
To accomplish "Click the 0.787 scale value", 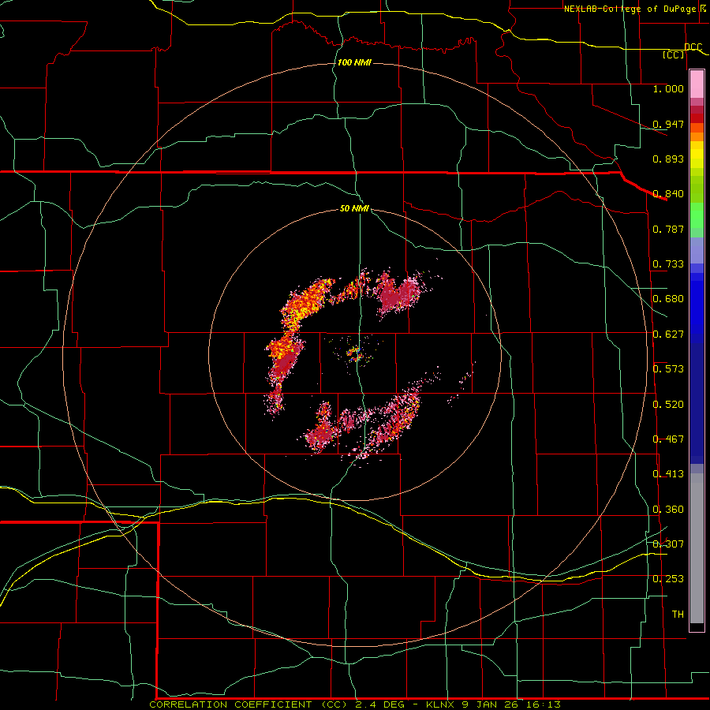I will (x=668, y=229).
